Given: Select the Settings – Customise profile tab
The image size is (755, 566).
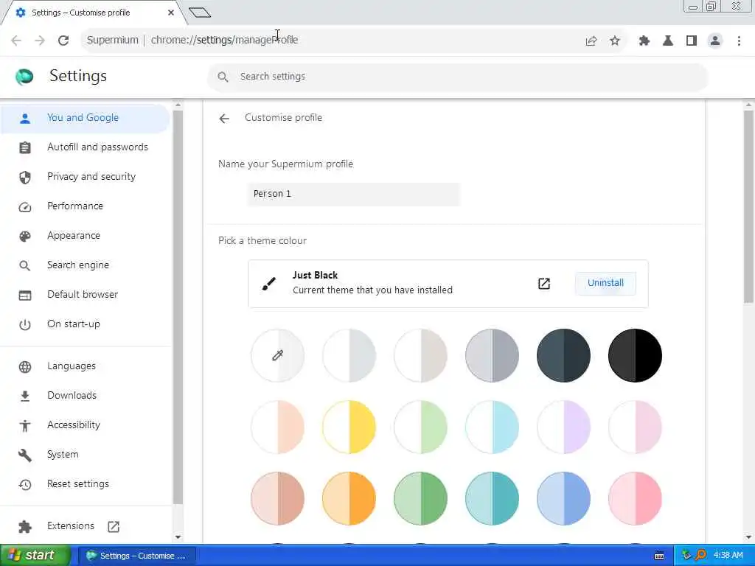Looking at the screenshot, I should 94,13.
